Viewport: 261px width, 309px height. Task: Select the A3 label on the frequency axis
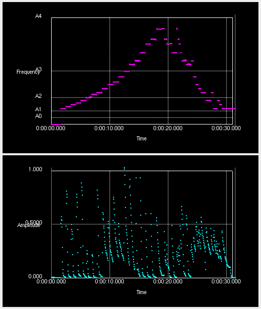[x=38, y=69]
